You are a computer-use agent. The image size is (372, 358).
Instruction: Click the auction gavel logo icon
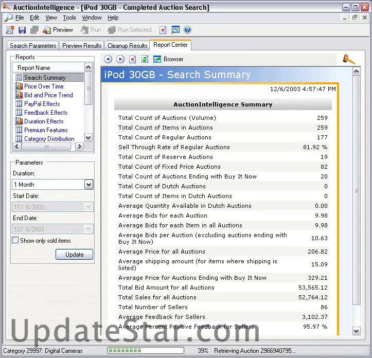pos(349,59)
